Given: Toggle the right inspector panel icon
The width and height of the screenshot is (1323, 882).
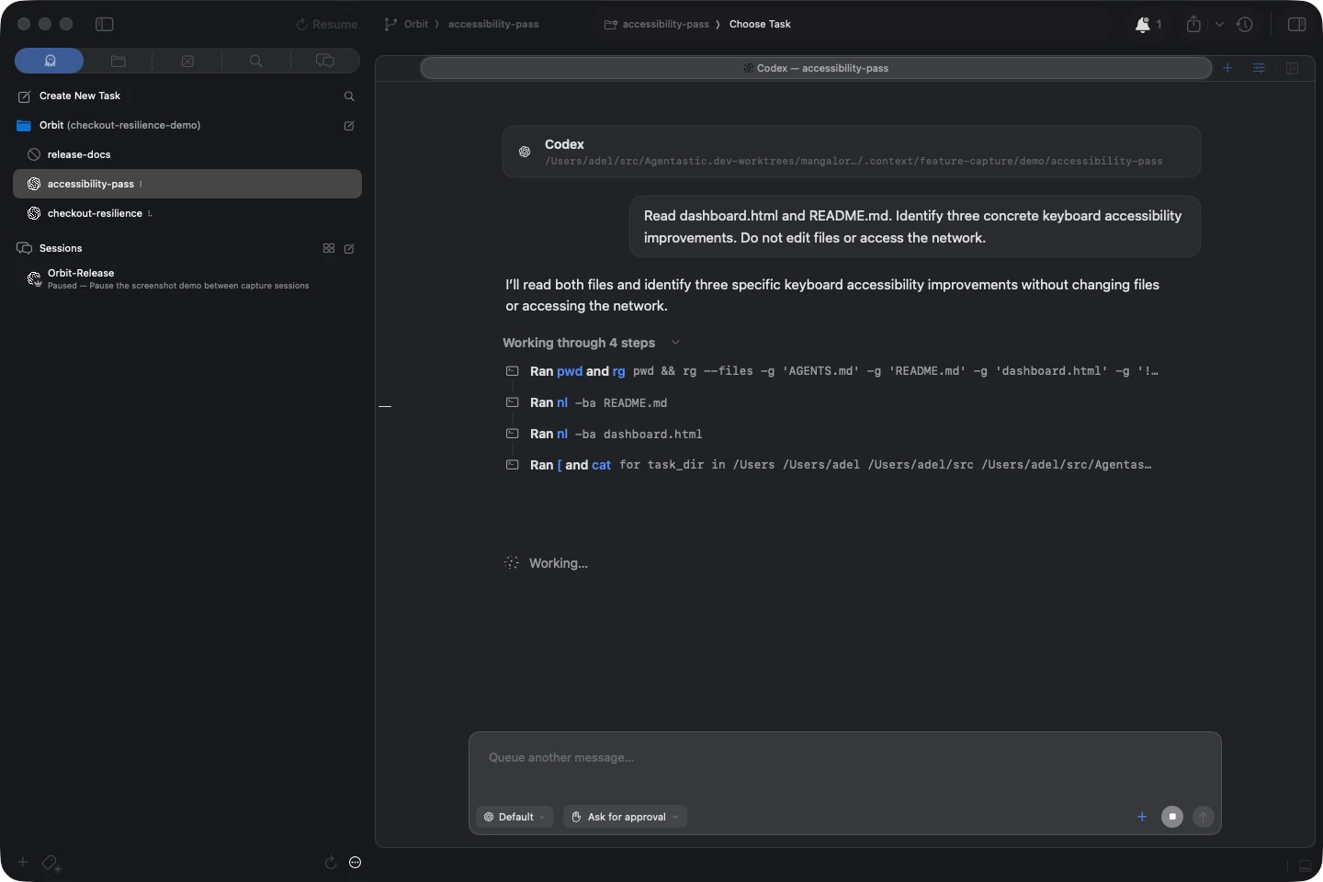Looking at the screenshot, I should [1297, 24].
